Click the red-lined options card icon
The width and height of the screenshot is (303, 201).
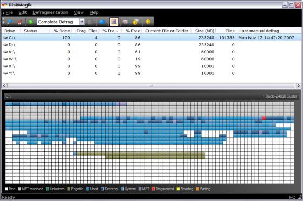pos(126,22)
